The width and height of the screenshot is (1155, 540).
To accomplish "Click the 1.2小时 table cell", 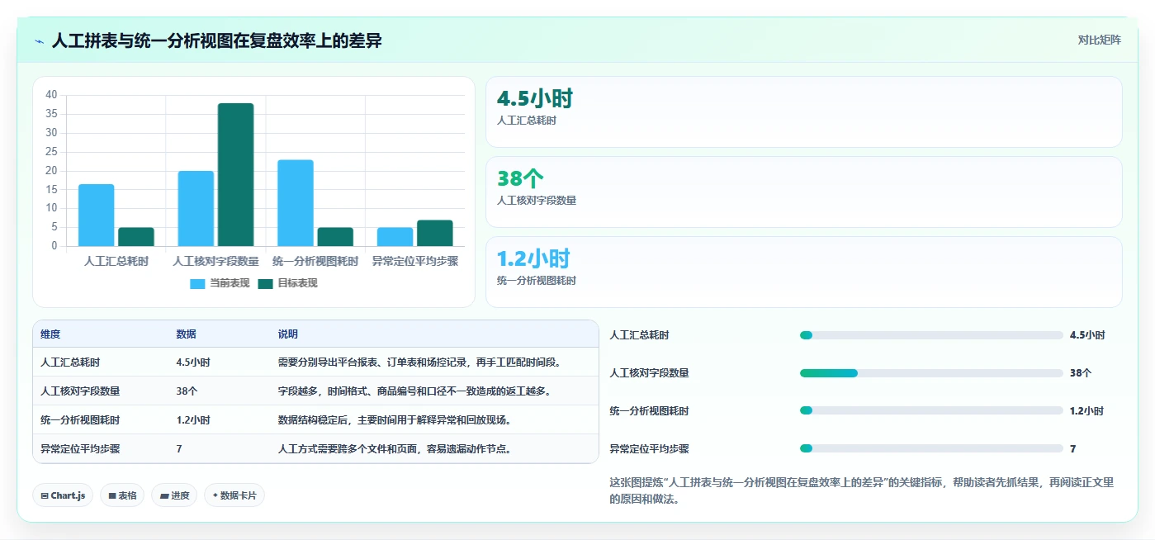I will tap(193, 420).
